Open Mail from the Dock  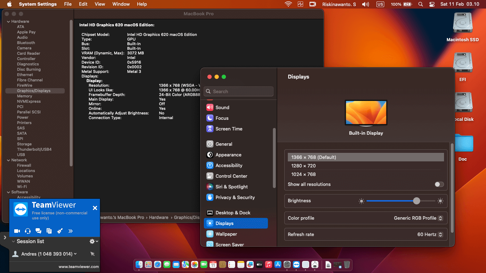(x=176, y=264)
